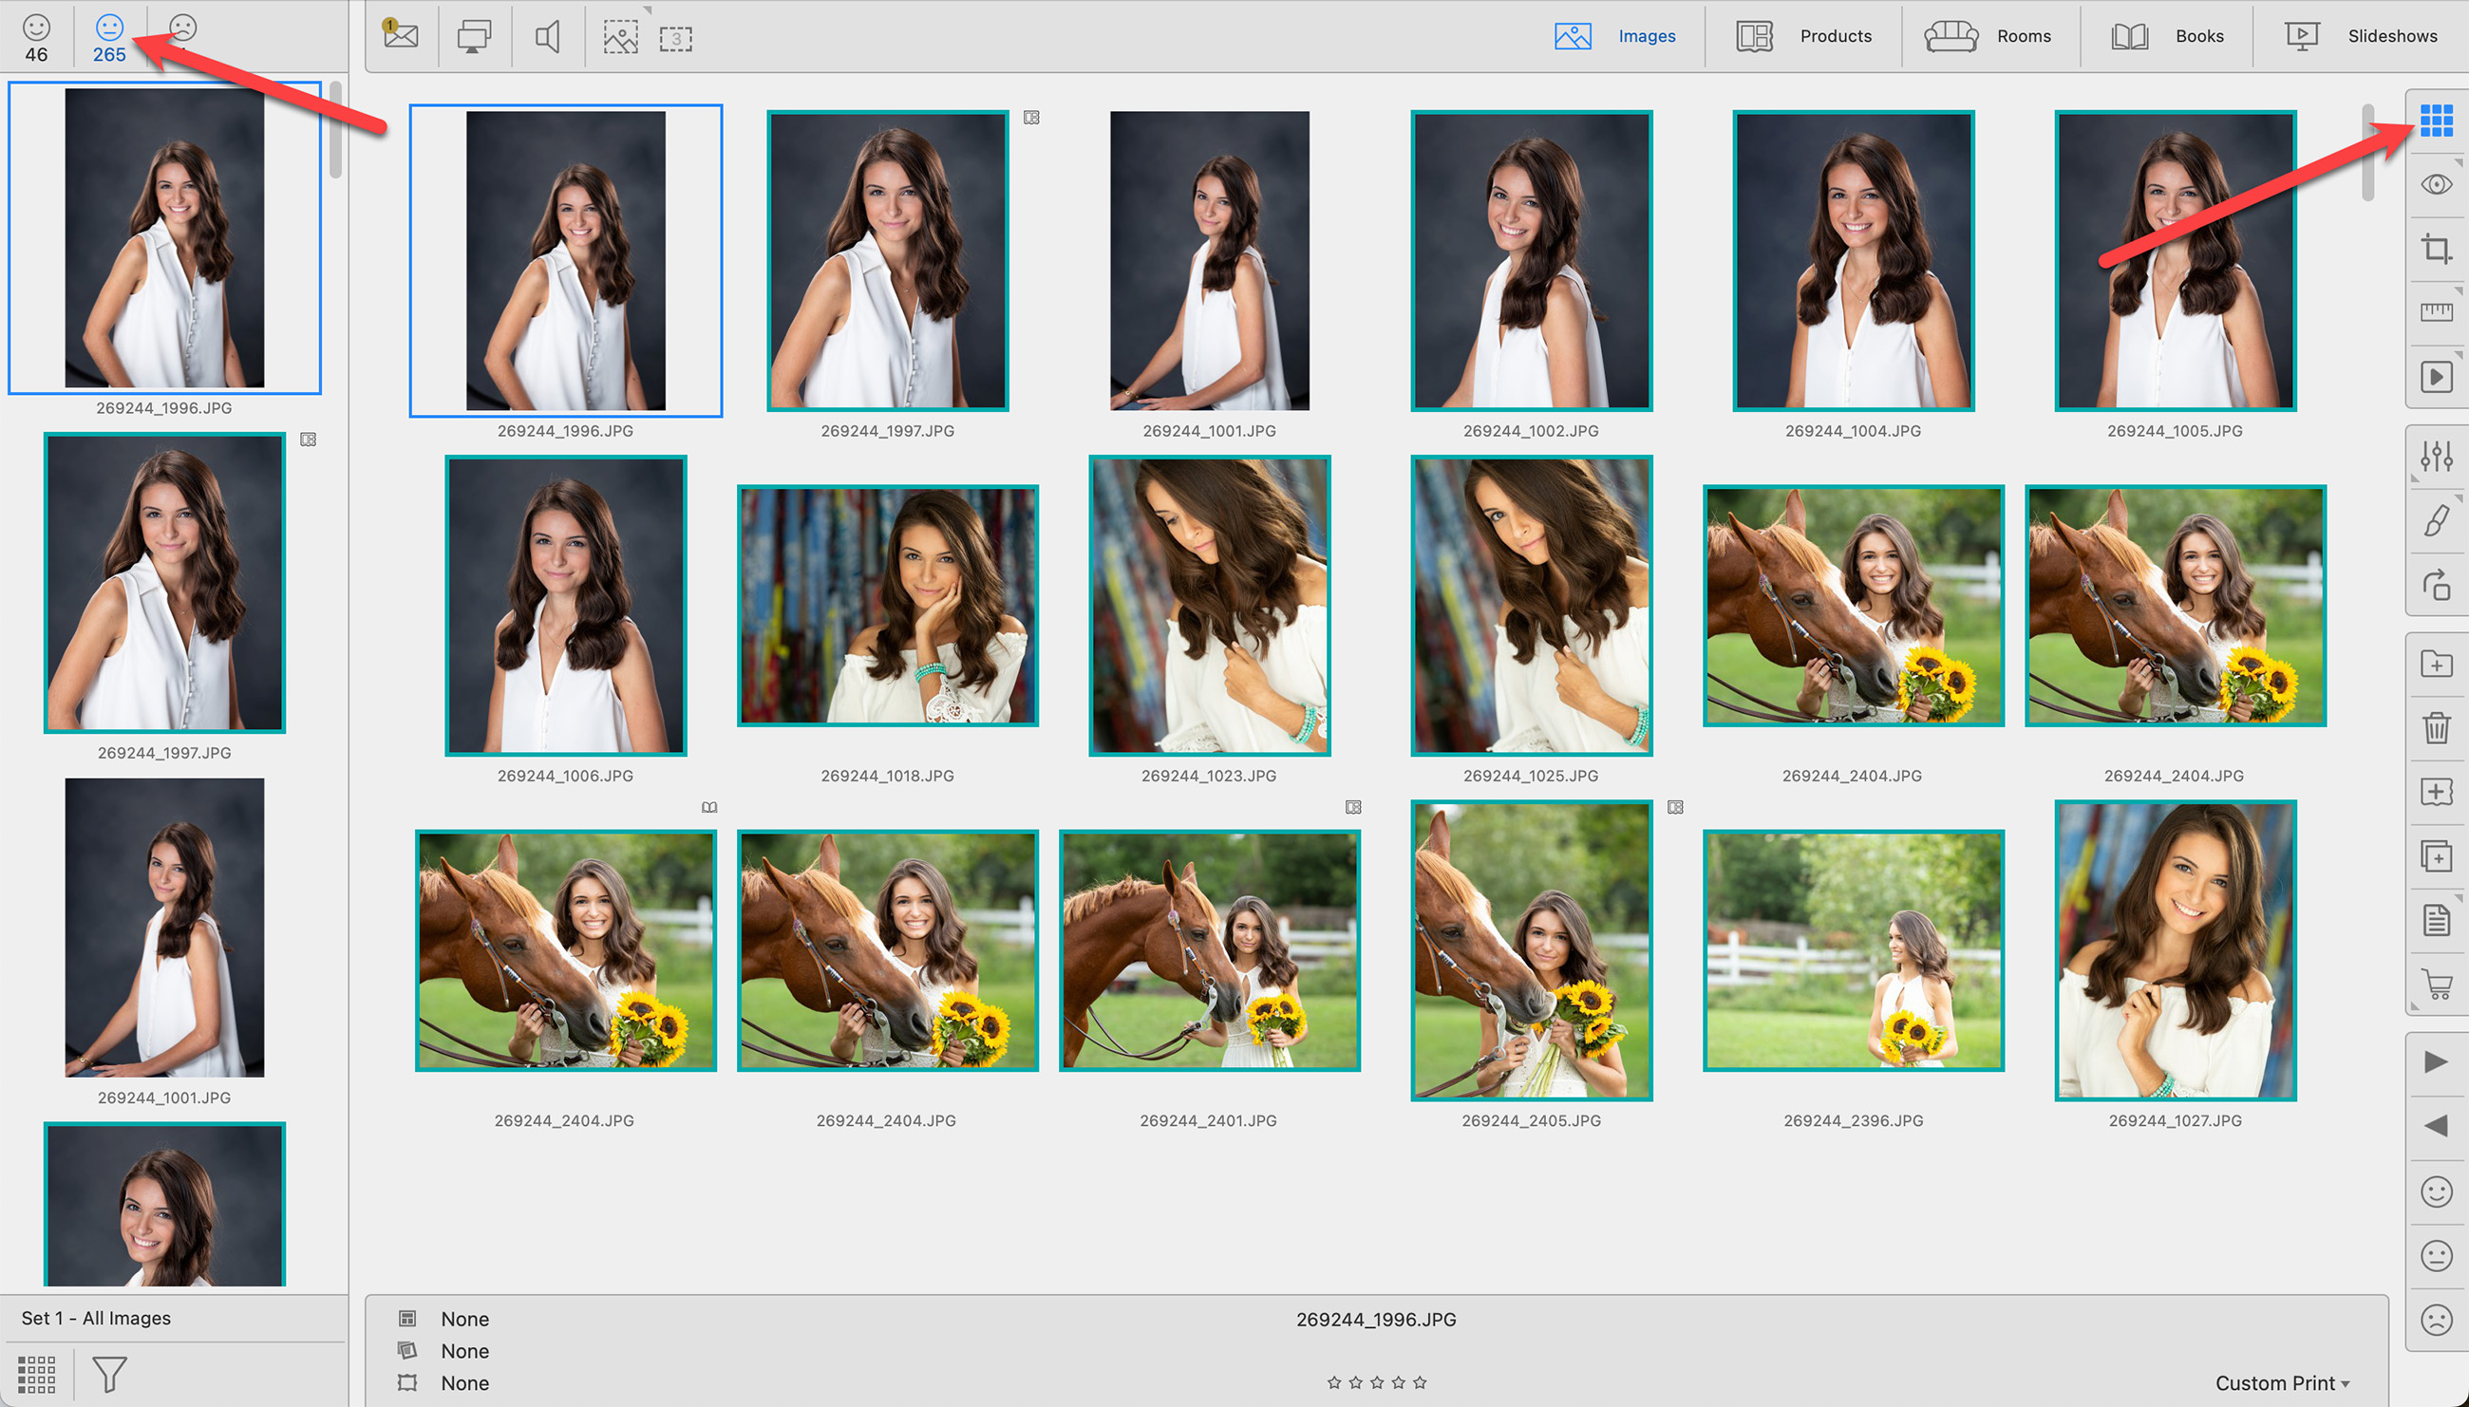Toggle the eye preview view

[2435, 184]
